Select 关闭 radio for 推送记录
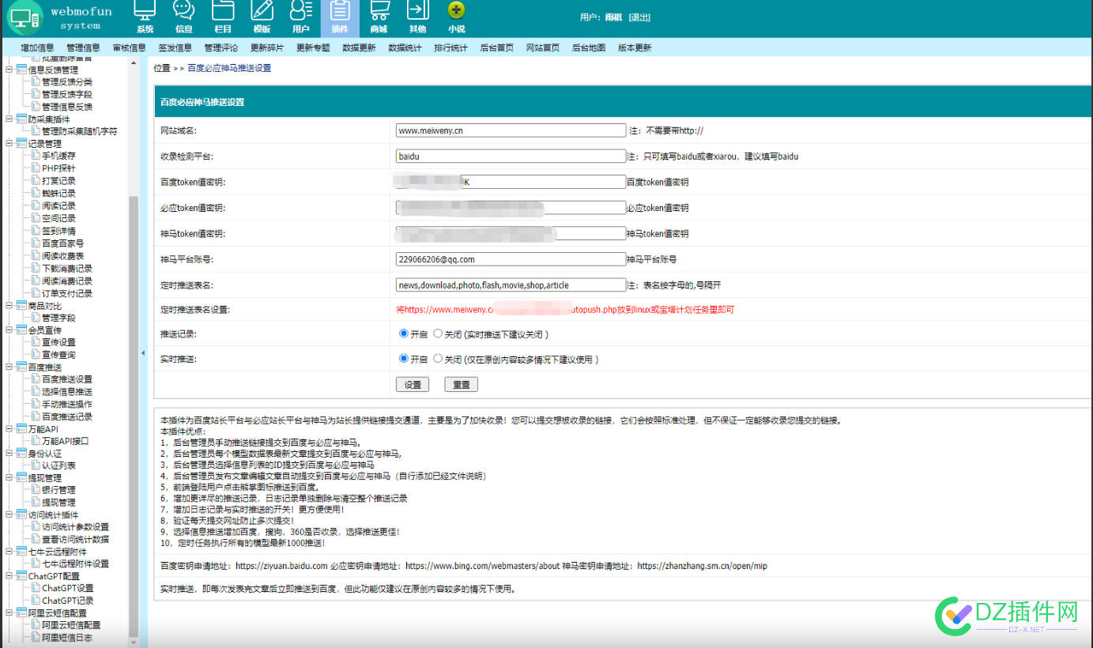The image size is (1093, 648). click(x=438, y=333)
